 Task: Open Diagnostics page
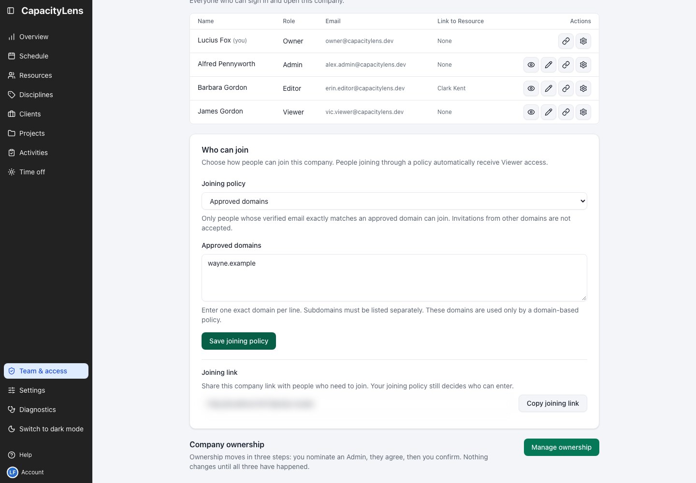[46, 410]
